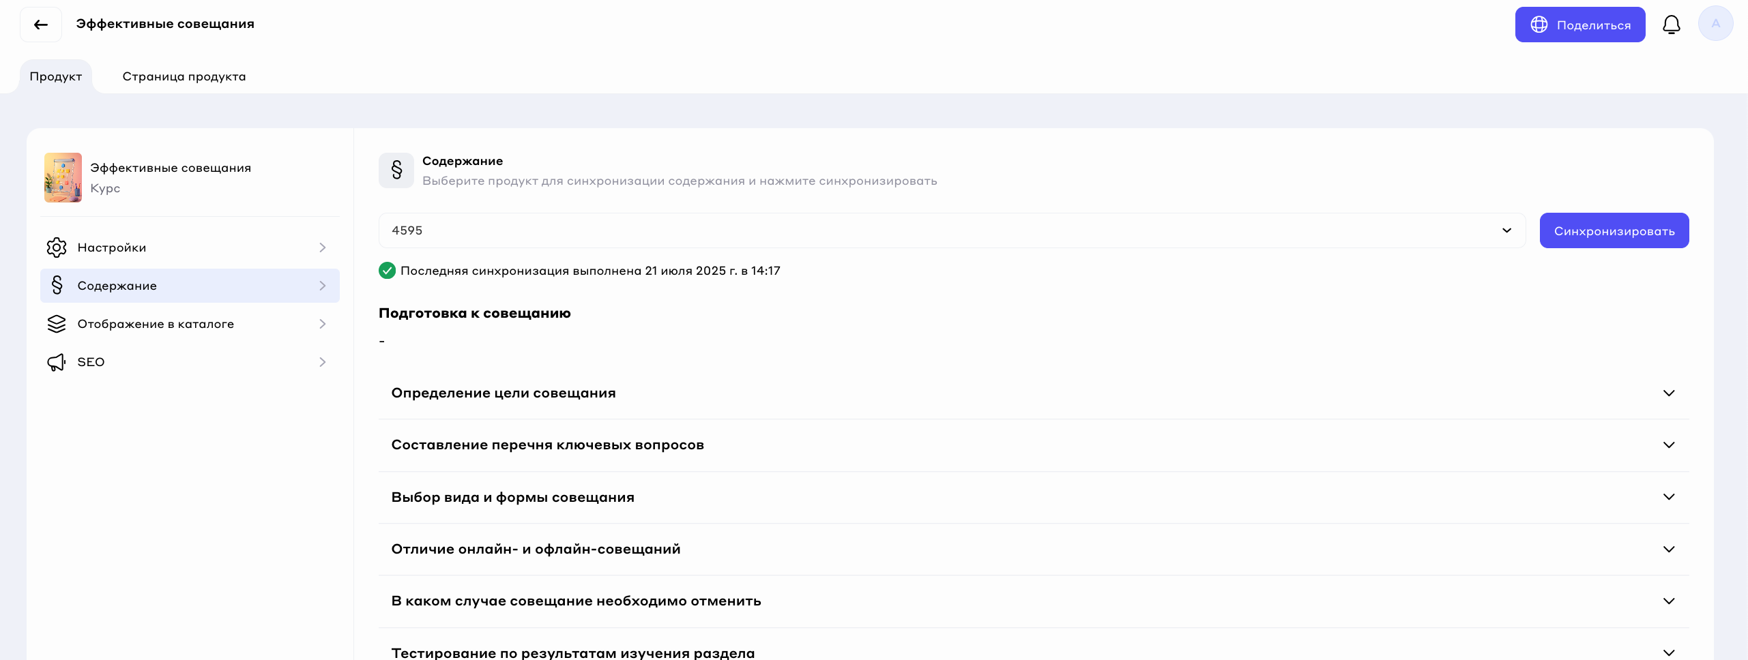This screenshot has height=660, width=1748.
Task: Switch to the Продукт tab
Action: pos(56,76)
